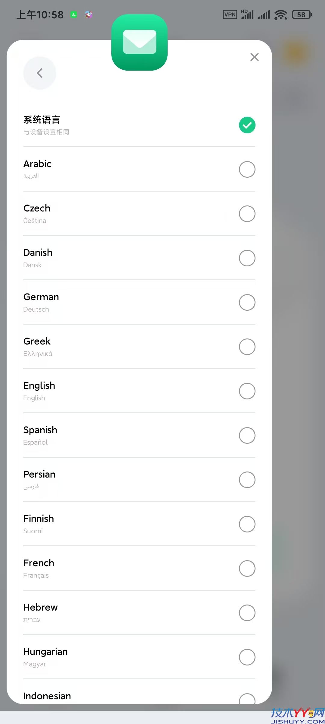Viewport: 325px width, 724px height.
Task: Pick the Danish radio button
Action: click(x=247, y=258)
